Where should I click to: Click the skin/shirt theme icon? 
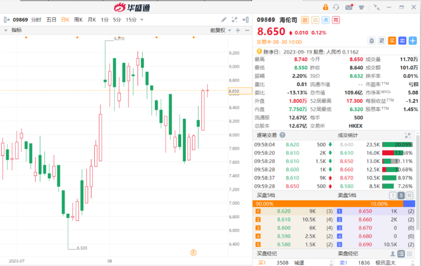coord(361,7)
